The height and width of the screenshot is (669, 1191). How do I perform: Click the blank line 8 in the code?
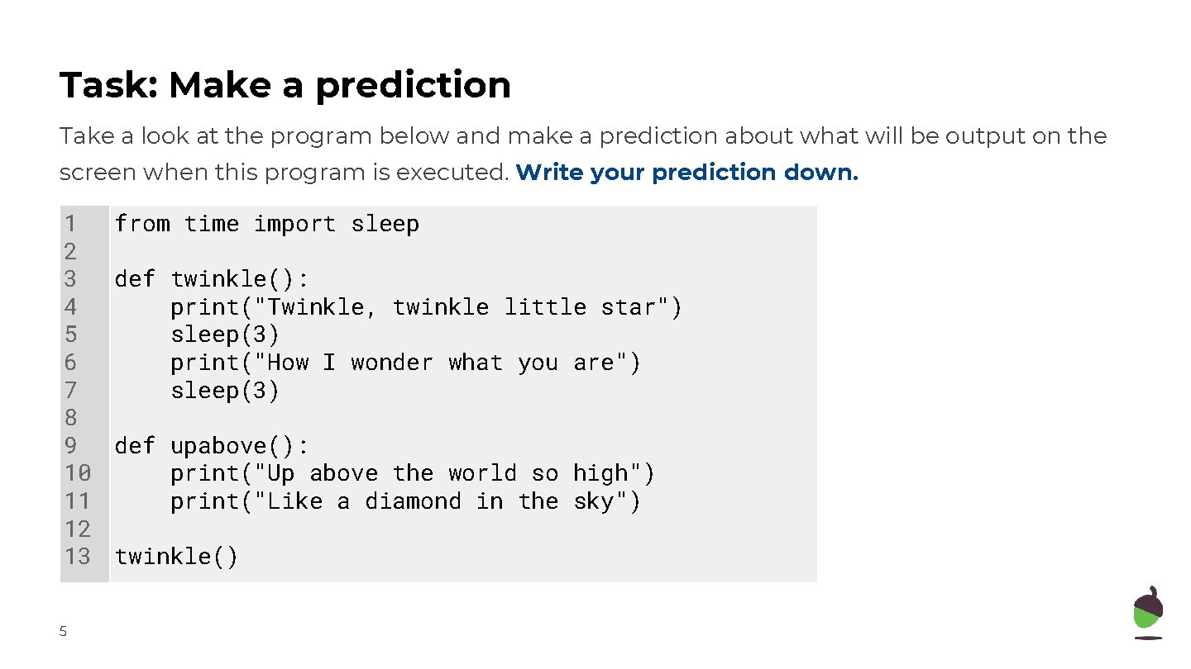click(331, 418)
